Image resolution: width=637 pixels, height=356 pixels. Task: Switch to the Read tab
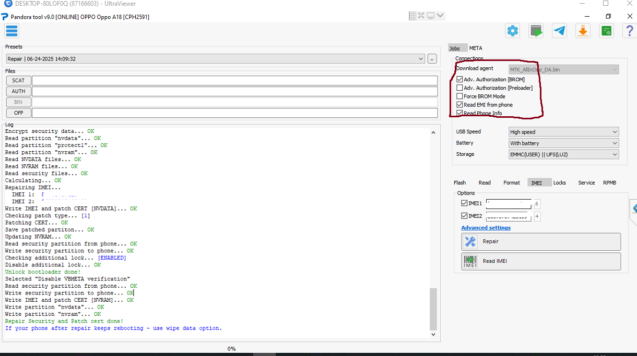(485, 182)
